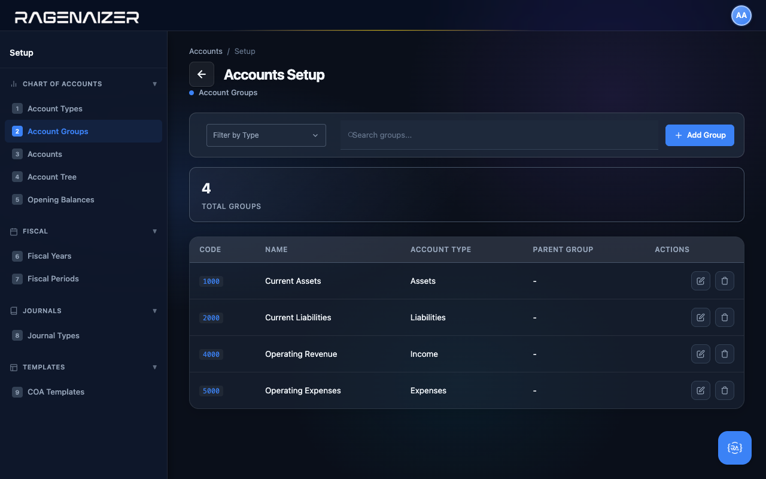Click code 5000 badge

click(211, 391)
